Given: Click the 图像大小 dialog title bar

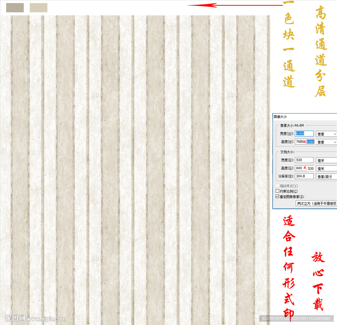Looking at the screenshot, I should (x=305, y=117).
